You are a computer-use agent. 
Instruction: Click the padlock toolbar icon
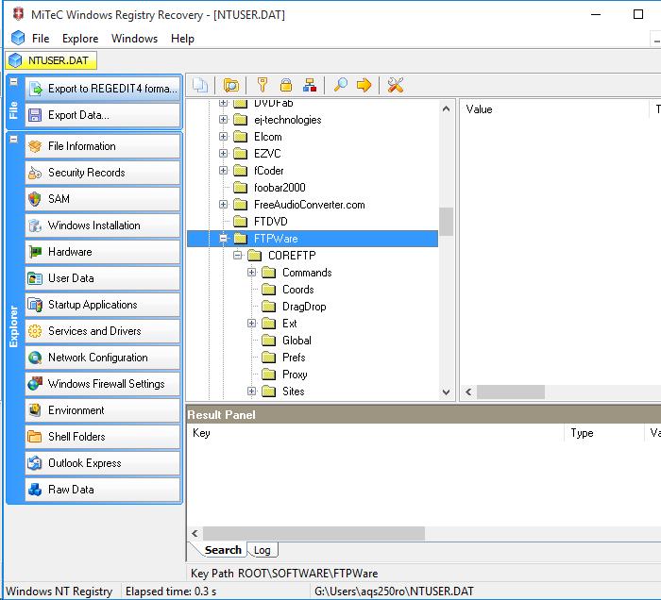pyautogui.click(x=286, y=85)
